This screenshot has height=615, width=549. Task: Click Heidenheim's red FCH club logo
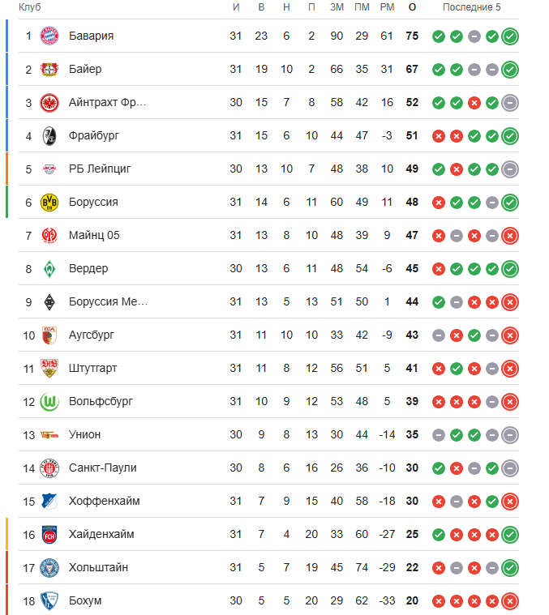point(49,534)
